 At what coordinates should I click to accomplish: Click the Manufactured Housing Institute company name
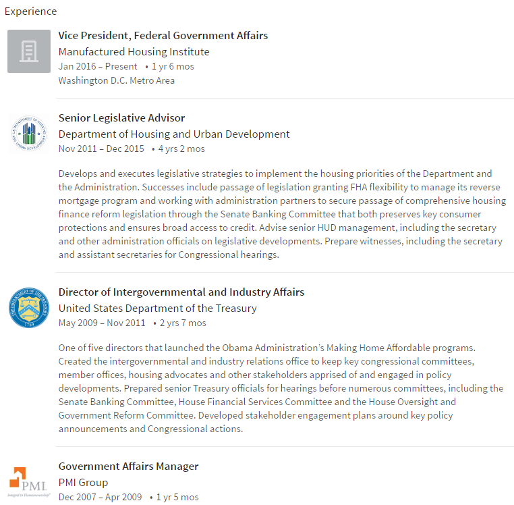(x=134, y=52)
